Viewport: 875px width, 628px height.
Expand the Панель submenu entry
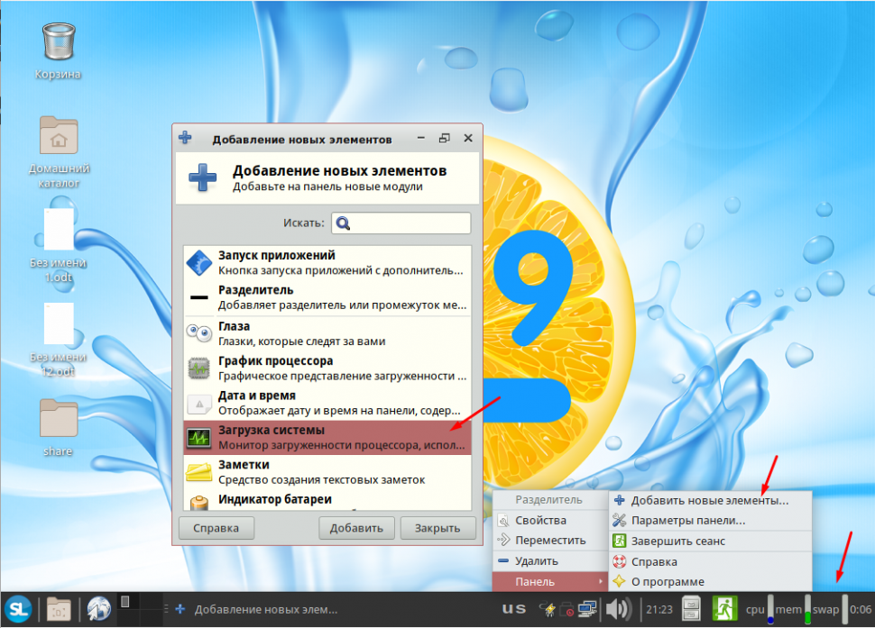(x=549, y=582)
